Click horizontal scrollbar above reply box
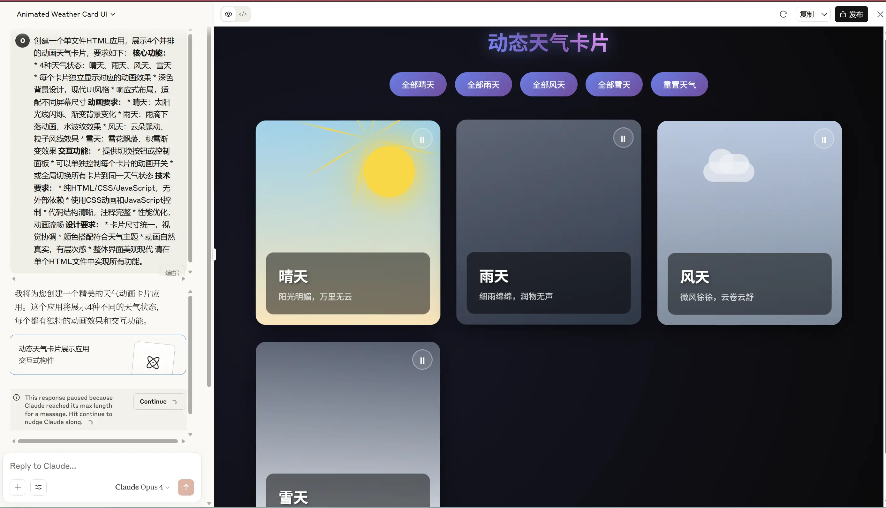 98,441
